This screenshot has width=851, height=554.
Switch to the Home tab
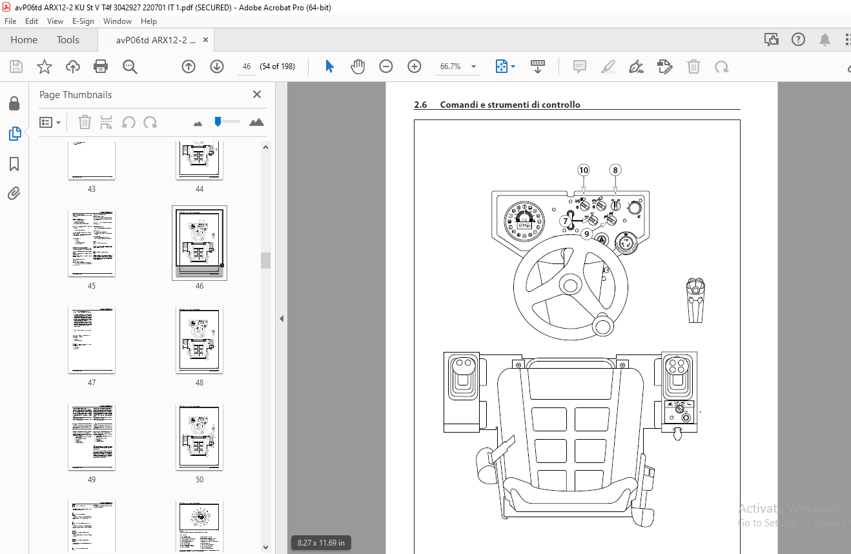pyautogui.click(x=24, y=39)
